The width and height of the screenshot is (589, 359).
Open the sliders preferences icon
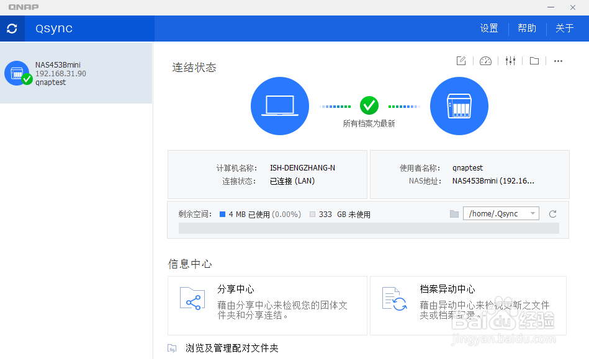[510, 61]
